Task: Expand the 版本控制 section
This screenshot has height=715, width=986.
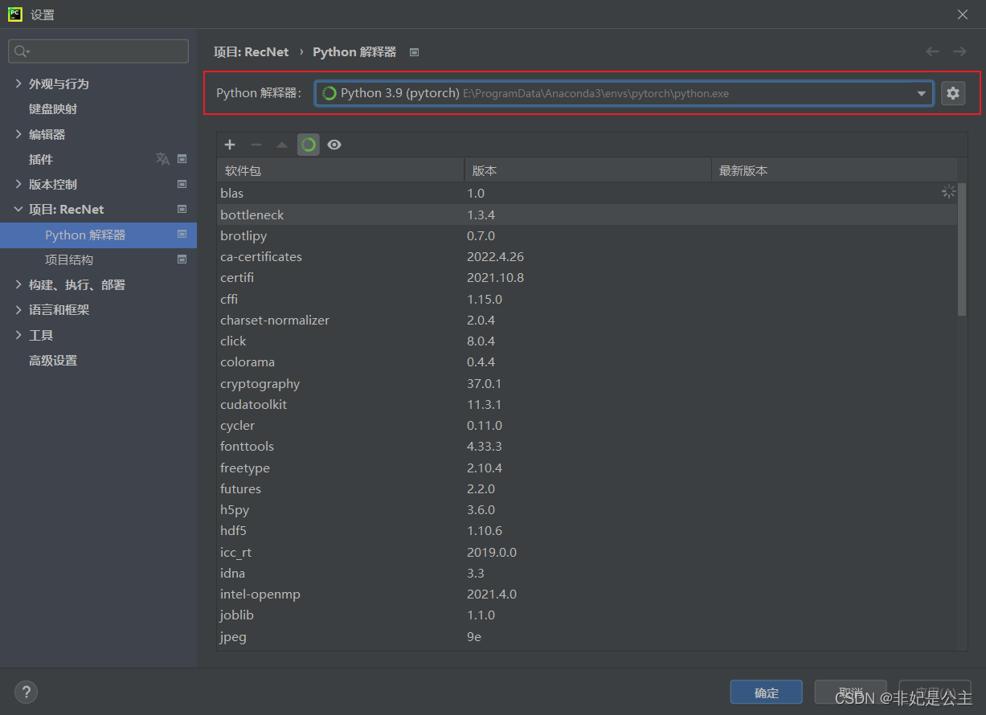Action: 19,184
